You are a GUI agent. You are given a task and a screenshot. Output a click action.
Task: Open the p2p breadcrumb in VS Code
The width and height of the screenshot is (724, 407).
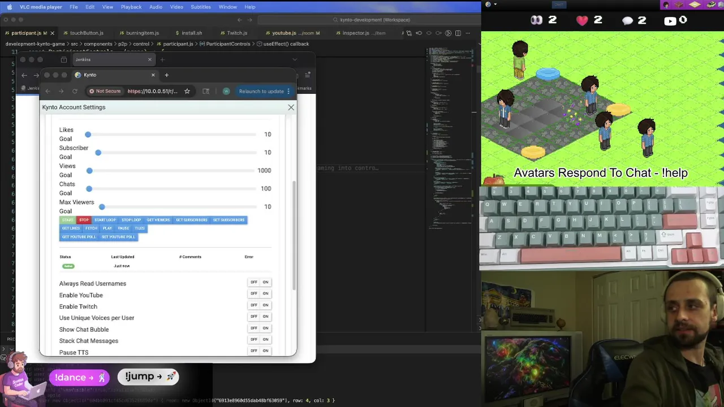(x=122, y=44)
